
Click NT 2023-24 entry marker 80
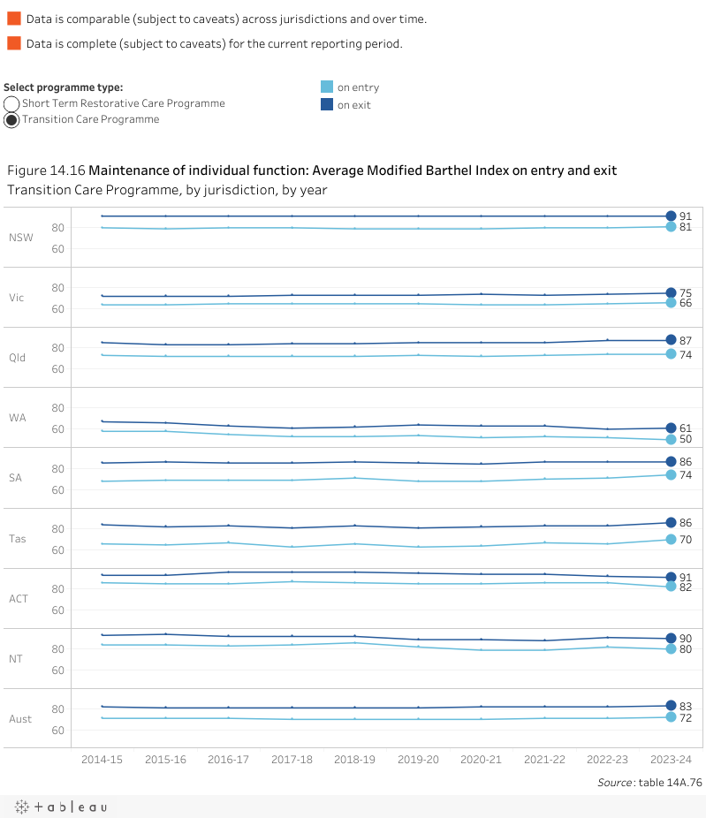671,649
